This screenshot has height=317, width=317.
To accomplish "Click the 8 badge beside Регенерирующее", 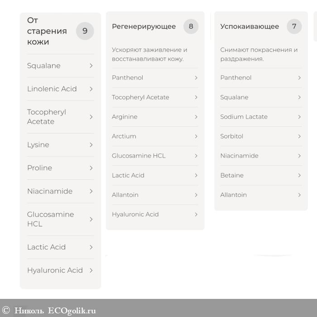I will click(x=191, y=26).
